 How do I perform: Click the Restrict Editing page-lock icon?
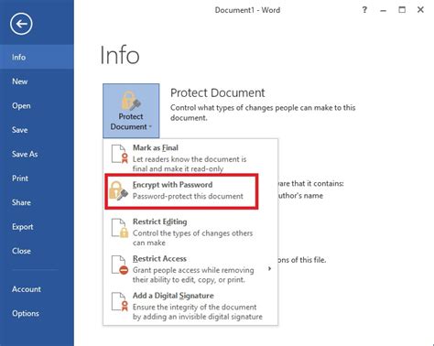click(120, 228)
